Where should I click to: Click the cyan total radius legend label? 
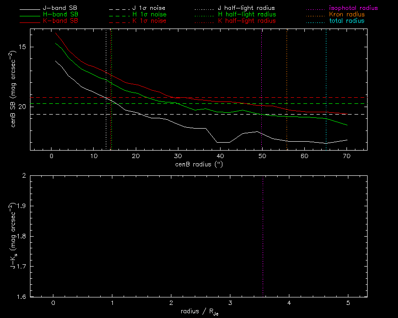pyautogui.click(x=346, y=21)
